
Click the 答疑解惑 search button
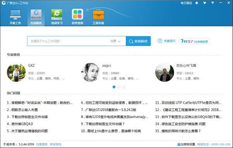[x=138, y=41]
